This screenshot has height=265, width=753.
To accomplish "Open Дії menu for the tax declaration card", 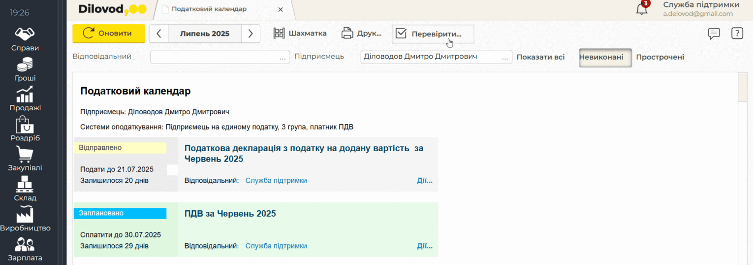I will pos(425,181).
